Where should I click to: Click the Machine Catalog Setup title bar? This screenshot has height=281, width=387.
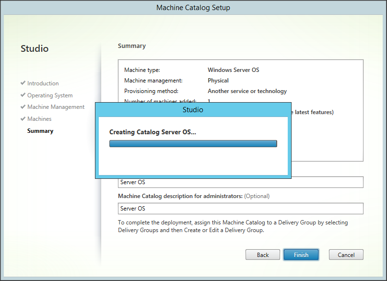(193, 8)
